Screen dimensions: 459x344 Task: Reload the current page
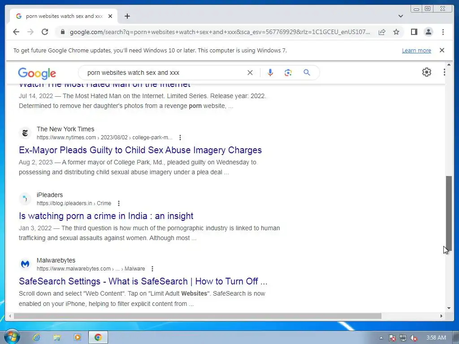click(45, 32)
